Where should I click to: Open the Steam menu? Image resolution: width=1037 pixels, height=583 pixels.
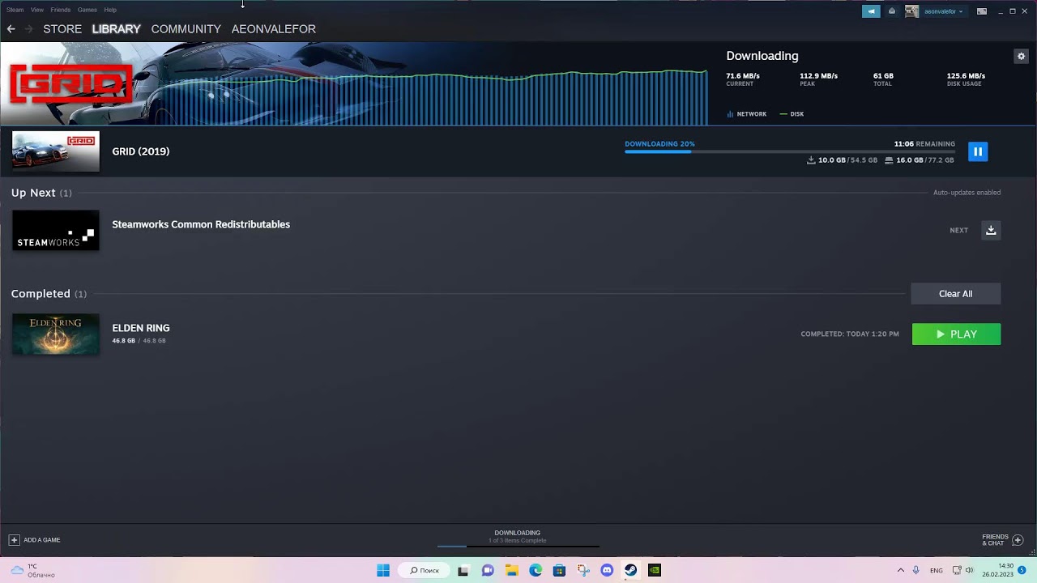tap(15, 10)
